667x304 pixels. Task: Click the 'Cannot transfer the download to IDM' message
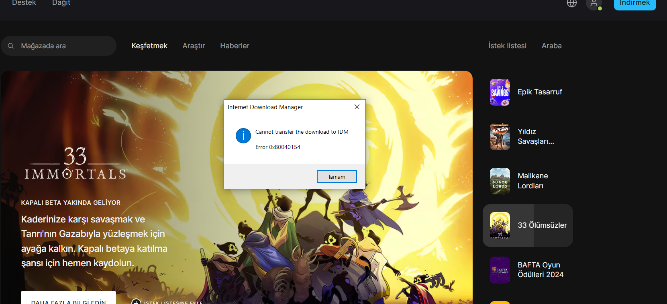(302, 132)
